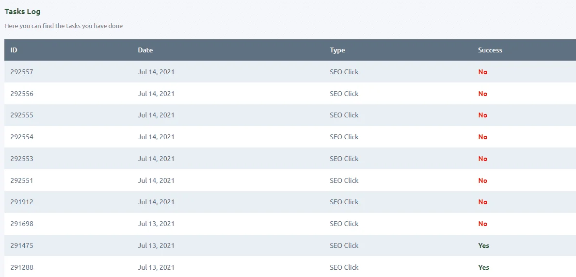The image size is (576, 277).
Task: Click the No status for task 291698
Action: coord(482,224)
